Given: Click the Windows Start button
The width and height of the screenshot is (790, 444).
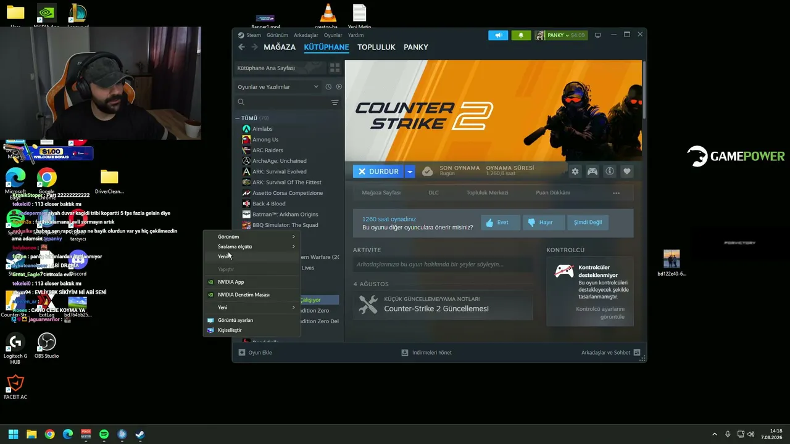Looking at the screenshot, I should [13, 434].
